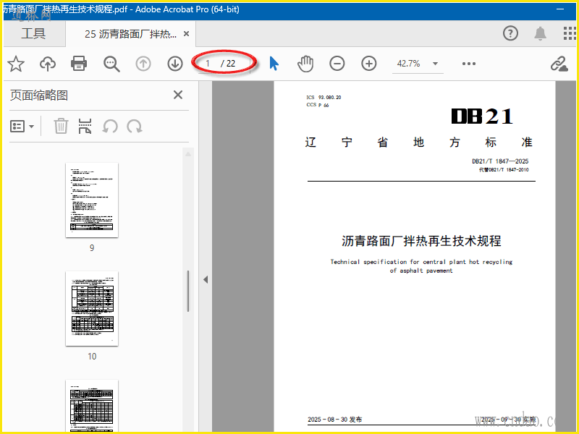Go to next page arrow
579x434 pixels.
click(x=175, y=64)
